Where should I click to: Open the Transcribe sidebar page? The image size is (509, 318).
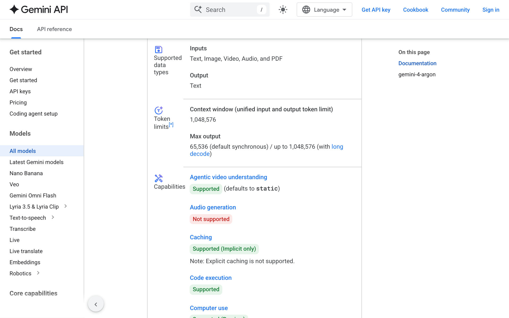tap(23, 229)
